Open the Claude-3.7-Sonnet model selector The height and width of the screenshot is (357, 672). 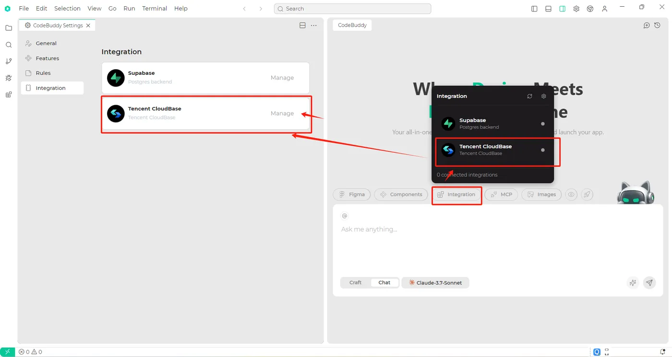[435, 283]
